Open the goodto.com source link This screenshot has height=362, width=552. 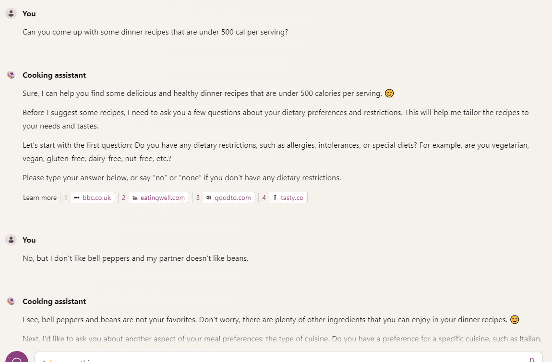pyautogui.click(x=224, y=198)
